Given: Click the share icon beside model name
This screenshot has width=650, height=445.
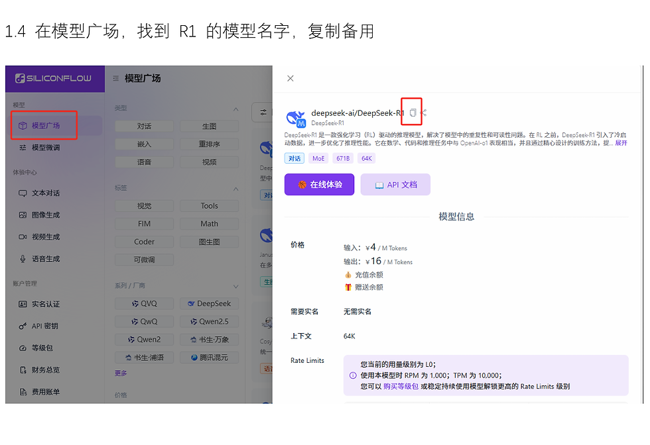Looking at the screenshot, I should point(423,113).
